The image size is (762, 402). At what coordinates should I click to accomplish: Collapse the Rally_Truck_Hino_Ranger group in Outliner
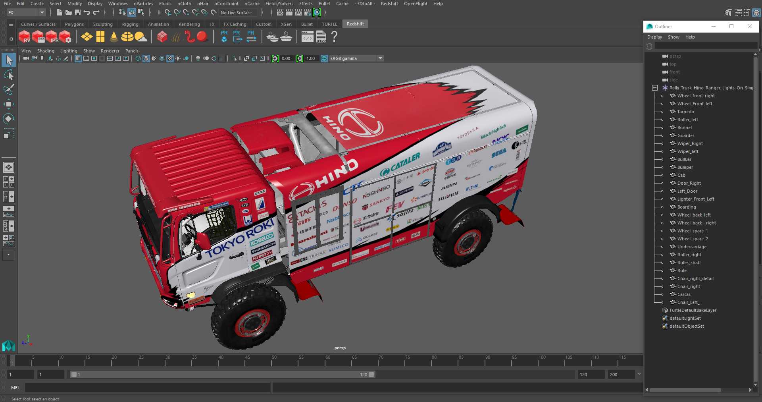coord(655,88)
